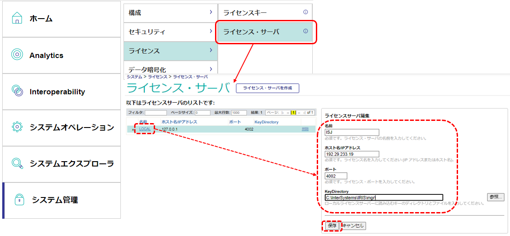The width and height of the screenshot is (510, 236).
Task: Click the システムエクスプローラ magnifier icon
Action: (17, 163)
